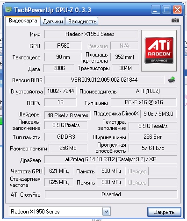This screenshot has height=221, width=187.
Task: Click the Имя field showing Radeon X1950 Series
Action: tap(91, 34)
